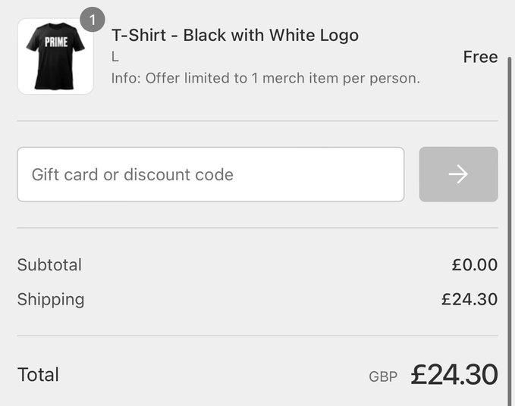Click the quantity badge showing 1
The height and width of the screenshot is (406, 515).
92,20
